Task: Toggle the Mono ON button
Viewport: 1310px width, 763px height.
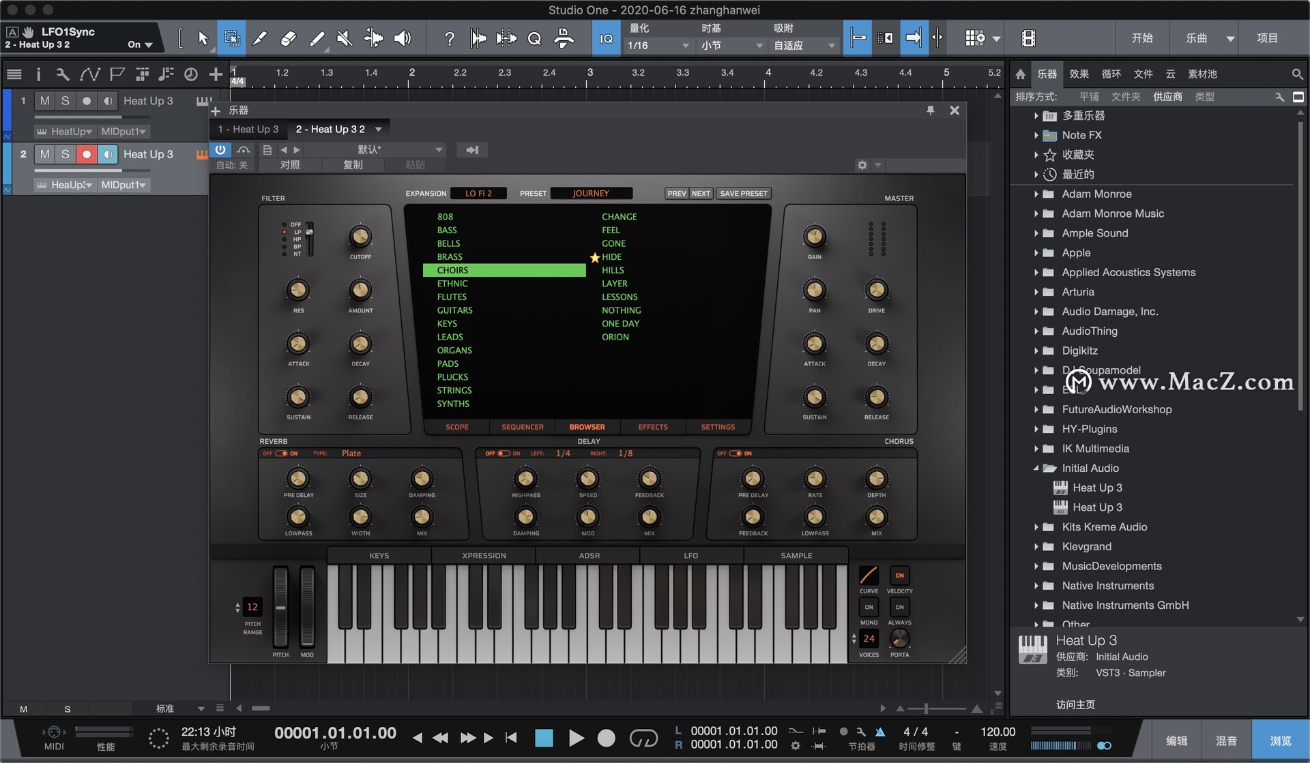Action: [x=869, y=607]
